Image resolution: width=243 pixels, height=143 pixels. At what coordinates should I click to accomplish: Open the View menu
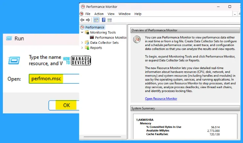pos(111,14)
